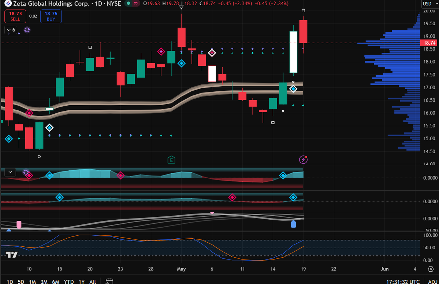Image resolution: width=439 pixels, height=284 pixels.
Task: Select the All range tab
Action: tap(93, 281)
